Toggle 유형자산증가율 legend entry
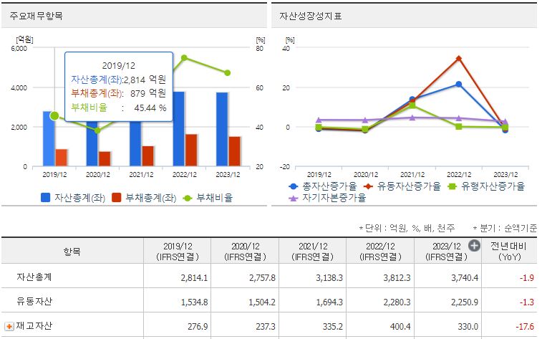Image resolution: width=542 pixels, height=339 pixels. click(x=486, y=186)
